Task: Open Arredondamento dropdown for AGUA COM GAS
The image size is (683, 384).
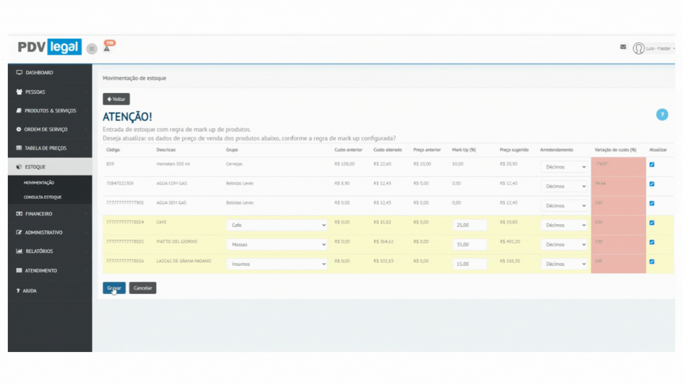Action: click(x=564, y=186)
